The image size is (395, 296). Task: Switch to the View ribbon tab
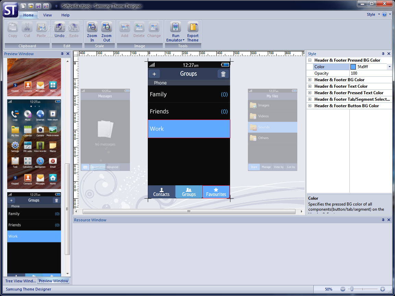pyautogui.click(x=47, y=15)
